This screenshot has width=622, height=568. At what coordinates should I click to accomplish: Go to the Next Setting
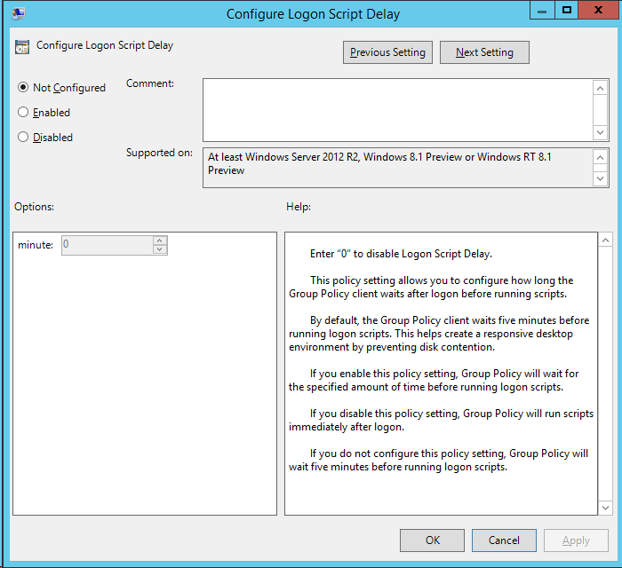click(484, 52)
